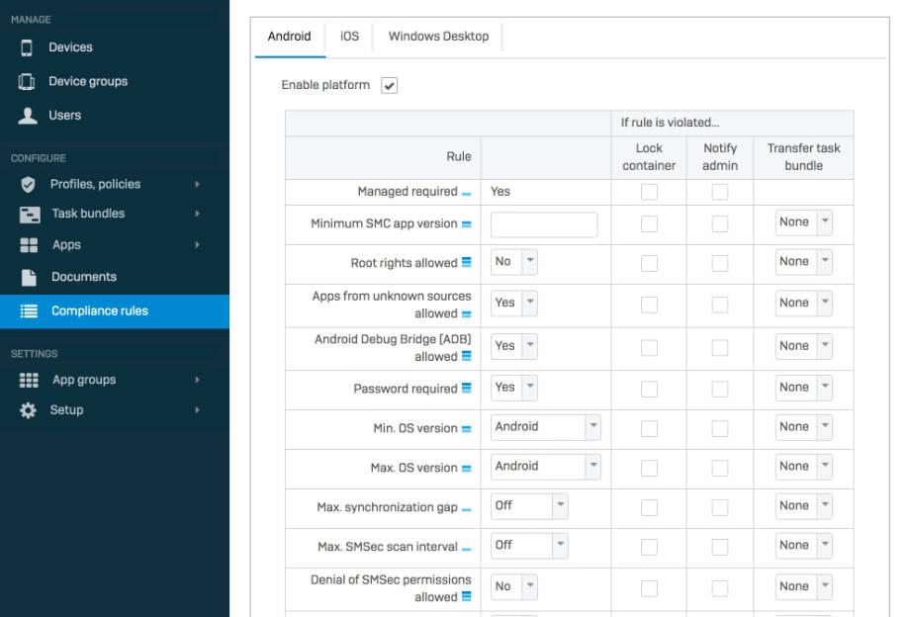Click severity icon next to Minimum SMC app version

coord(466,224)
